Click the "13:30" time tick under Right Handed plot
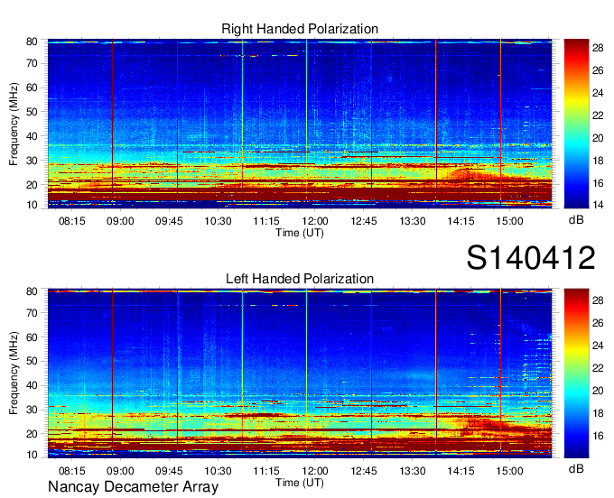The width and height of the screenshot is (614, 498). click(x=413, y=221)
